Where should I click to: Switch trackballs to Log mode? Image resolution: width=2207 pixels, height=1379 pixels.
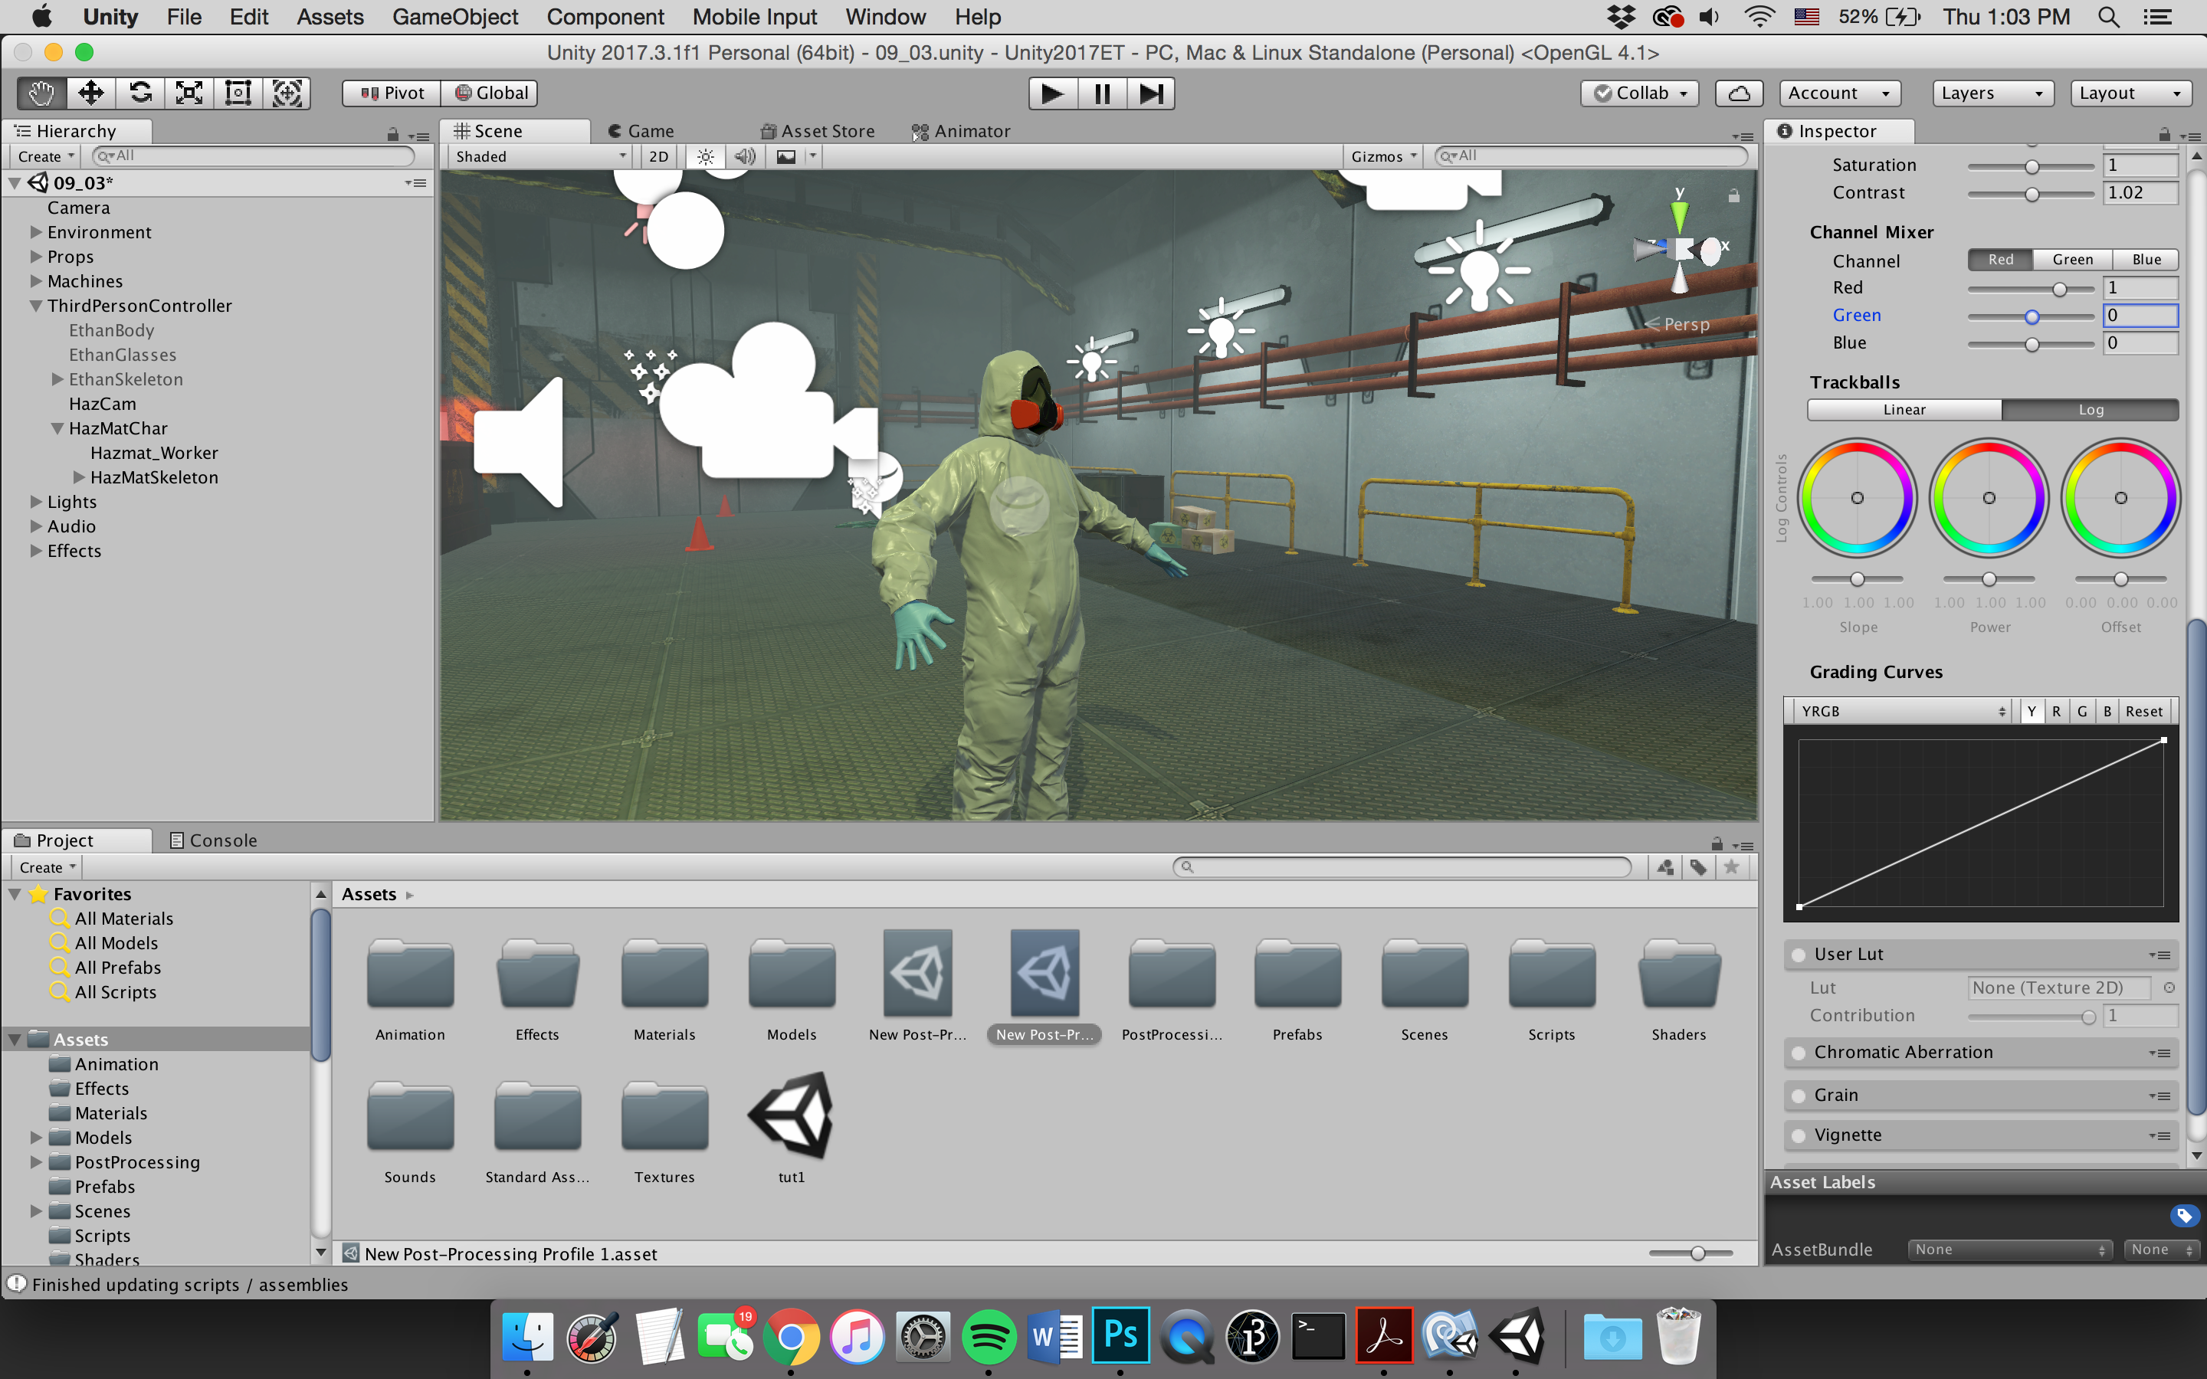(x=2091, y=410)
